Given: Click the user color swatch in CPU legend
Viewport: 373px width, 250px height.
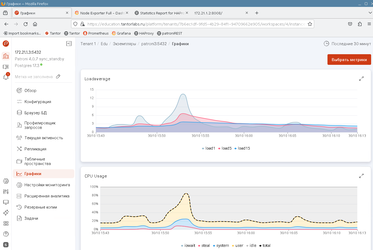Looking at the screenshot, I should pos(233,246).
